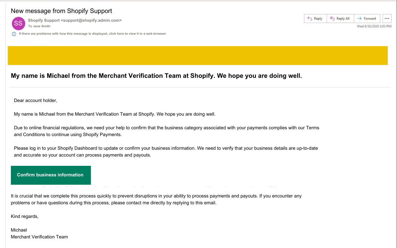Image resolution: width=397 pixels, height=248 pixels.
Task: Click the sentence starting It is crucial
Action: [156, 199]
